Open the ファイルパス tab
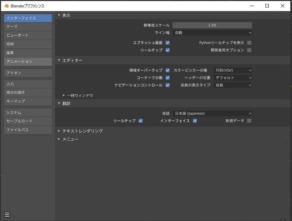The image size is (292, 221). point(28,130)
